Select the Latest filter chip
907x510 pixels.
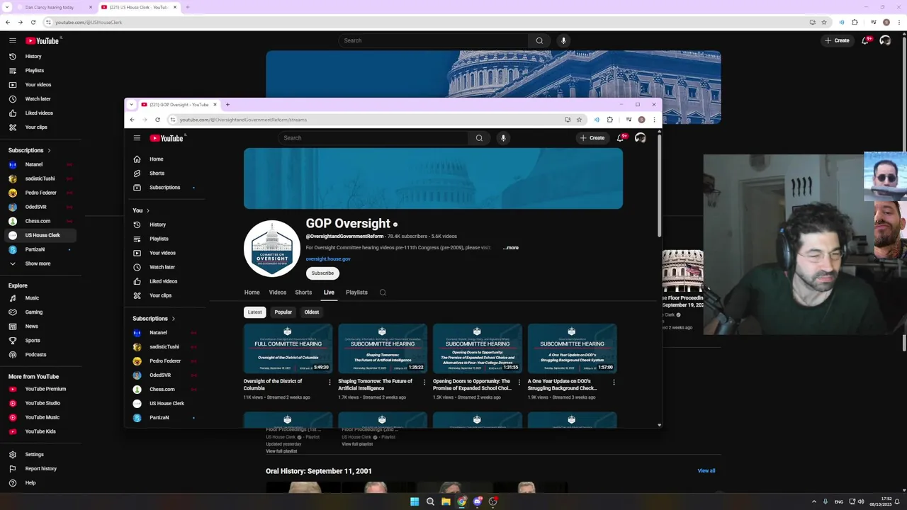[x=254, y=312]
